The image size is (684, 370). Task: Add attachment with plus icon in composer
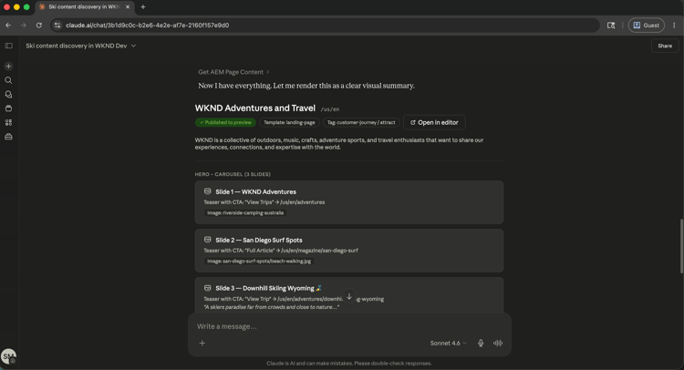tap(202, 343)
